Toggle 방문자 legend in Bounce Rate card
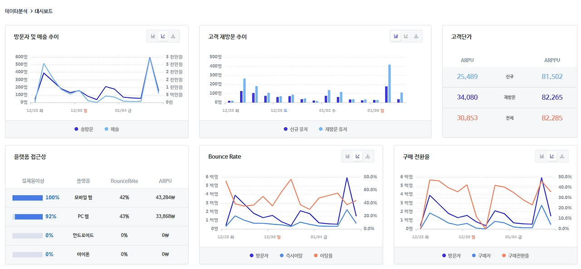Viewport: 581px width, 269px height. click(x=259, y=255)
